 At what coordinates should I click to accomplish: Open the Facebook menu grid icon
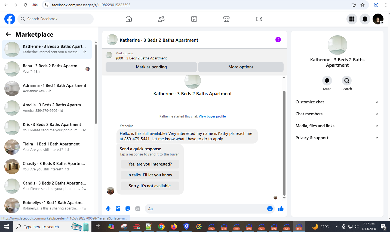pyautogui.click(x=352, y=19)
